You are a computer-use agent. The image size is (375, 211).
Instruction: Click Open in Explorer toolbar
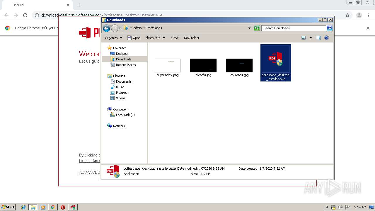pos(134,38)
